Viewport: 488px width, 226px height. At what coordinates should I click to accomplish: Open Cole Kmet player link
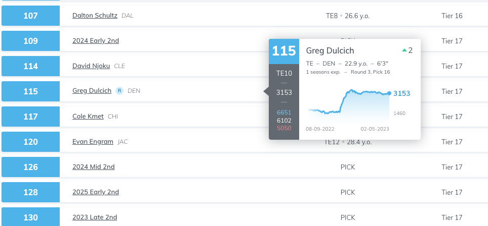[88, 116]
